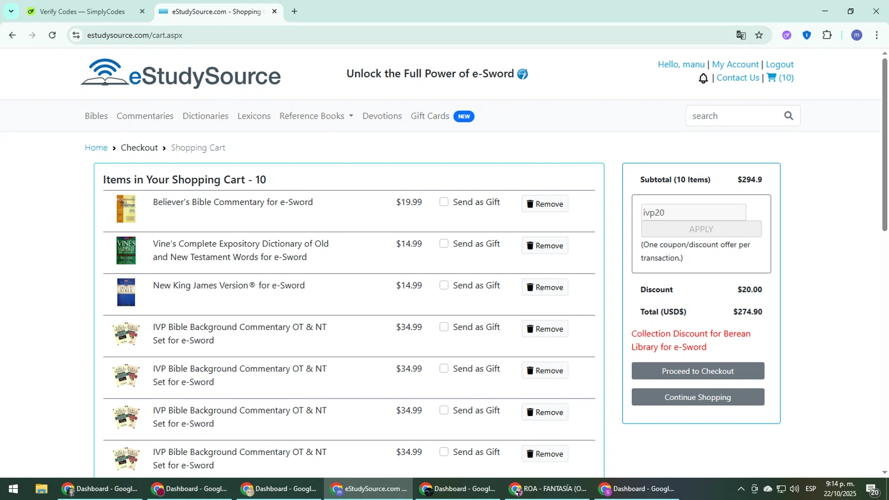
Task: Open the volume icon in system tray
Action: click(794, 489)
